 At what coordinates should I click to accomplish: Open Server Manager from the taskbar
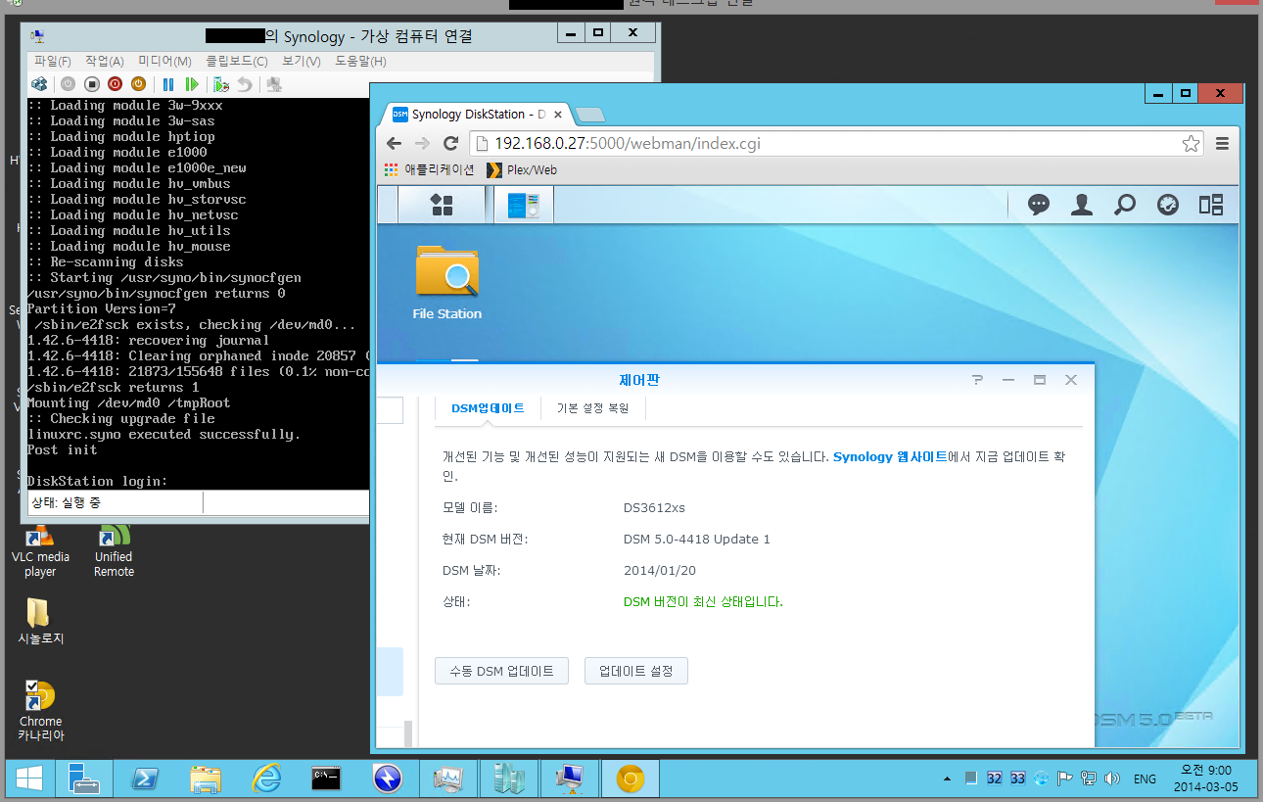tap(84, 779)
